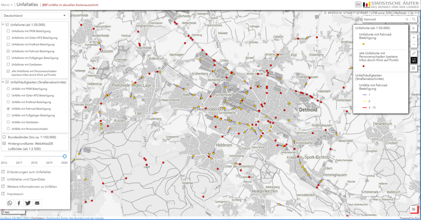Enable Unfallorte mit Getöteten
The height and width of the screenshot is (220, 421).
pos(8,65)
